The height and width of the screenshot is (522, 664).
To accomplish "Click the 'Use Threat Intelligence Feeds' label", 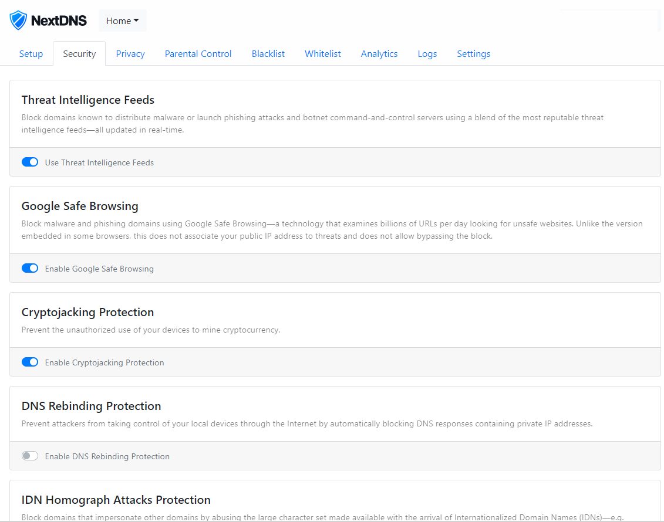I will click(99, 162).
